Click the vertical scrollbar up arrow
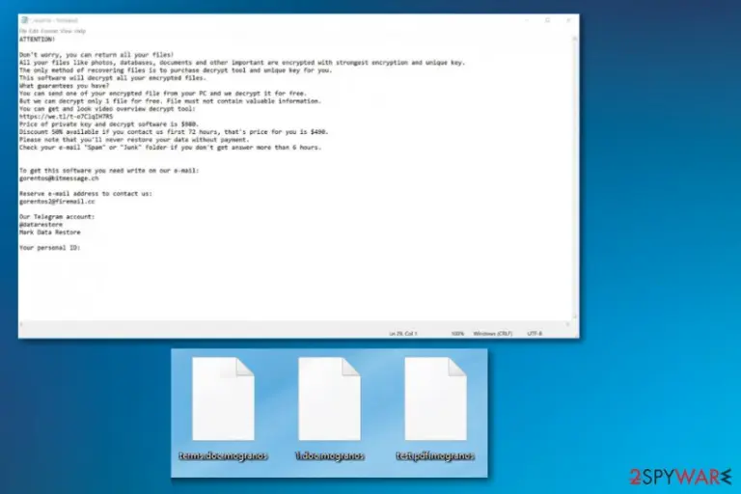 coord(575,39)
